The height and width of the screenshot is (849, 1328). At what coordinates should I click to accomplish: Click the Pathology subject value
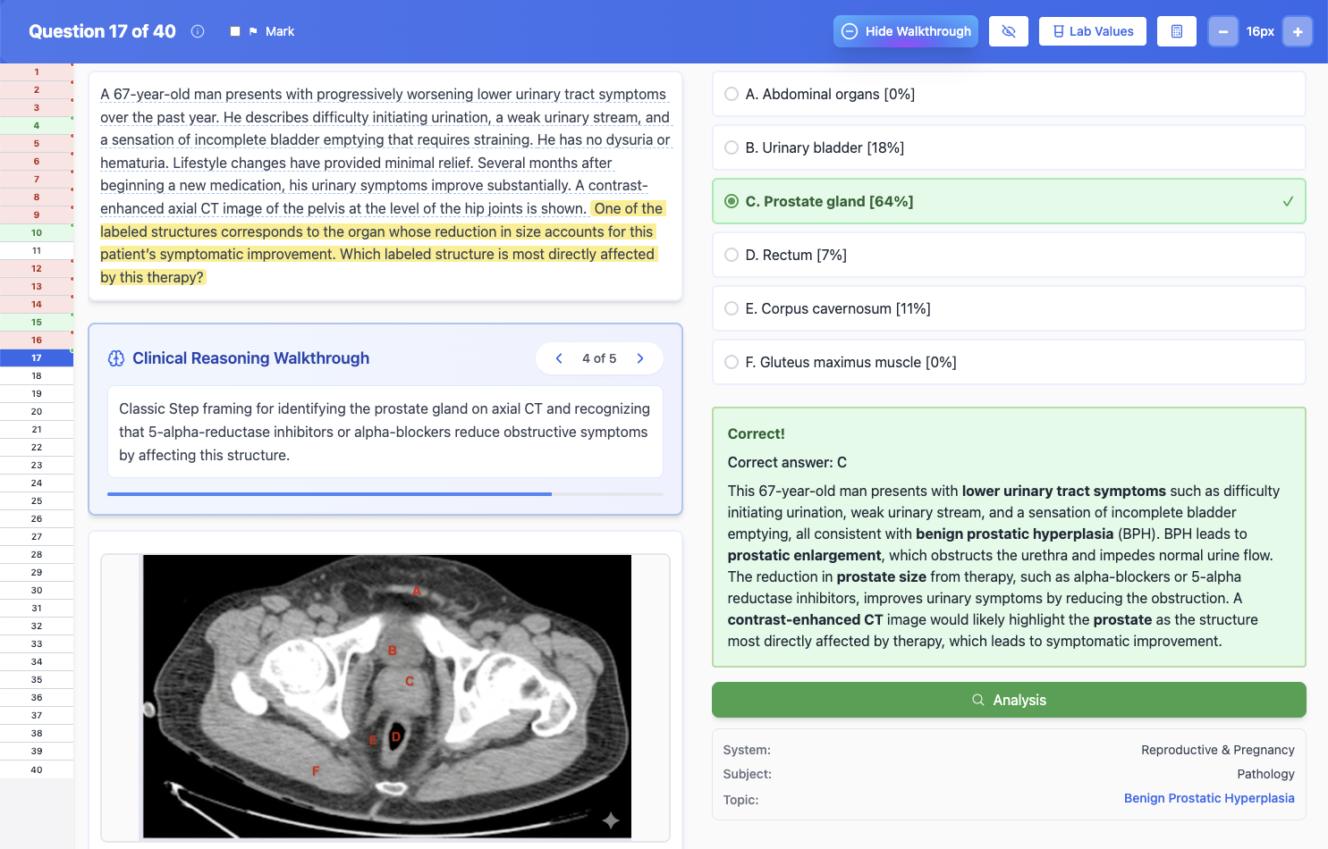(x=1265, y=774)
